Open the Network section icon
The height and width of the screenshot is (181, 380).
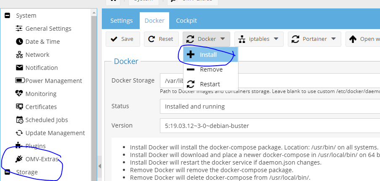(19, 55)
